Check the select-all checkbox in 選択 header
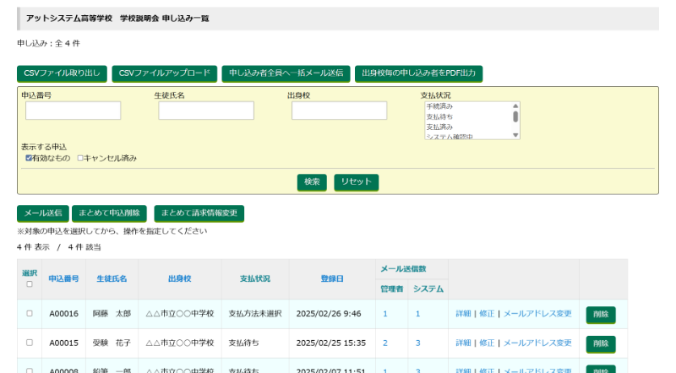The image size is (676, 373). click(30, 284)
